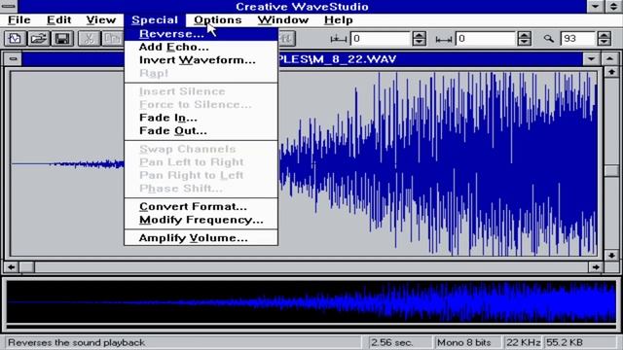Click the greyed Rap! menu entry
Image resolution: width=623 pixels, height=350 pixels.
[x=202, y=74]
